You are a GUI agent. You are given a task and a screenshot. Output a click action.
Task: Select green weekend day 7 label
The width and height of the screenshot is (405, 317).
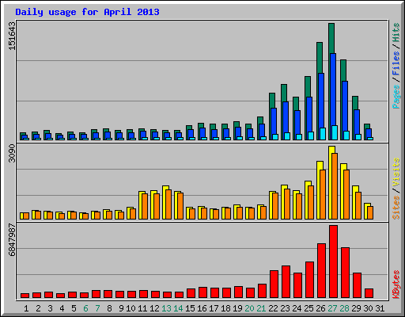click(x=97, y=308)
